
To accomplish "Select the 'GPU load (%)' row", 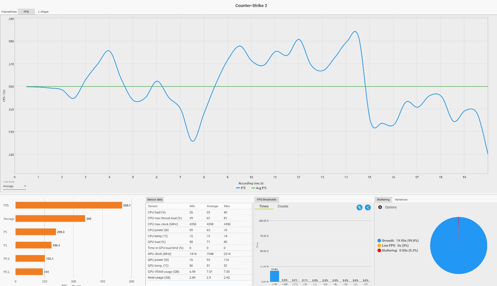I will (x=199, y=242).
